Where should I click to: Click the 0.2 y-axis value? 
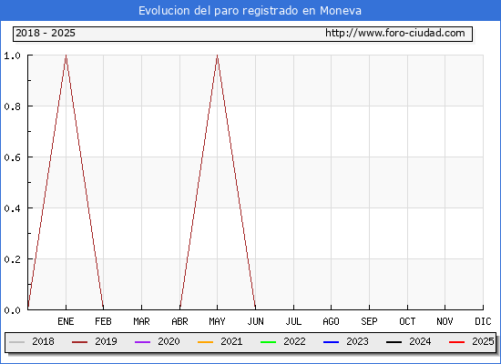[x=12, y=259]
